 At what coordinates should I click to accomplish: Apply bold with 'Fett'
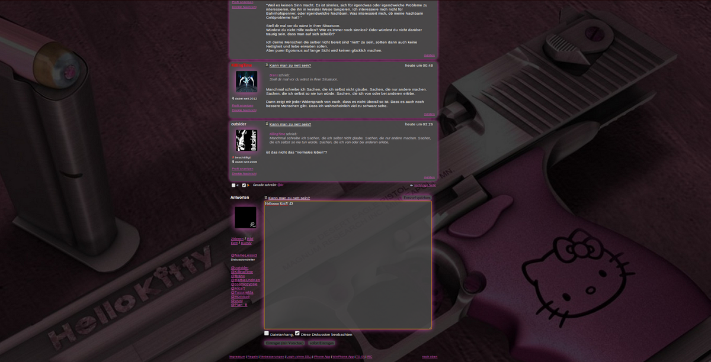(234, 243)
